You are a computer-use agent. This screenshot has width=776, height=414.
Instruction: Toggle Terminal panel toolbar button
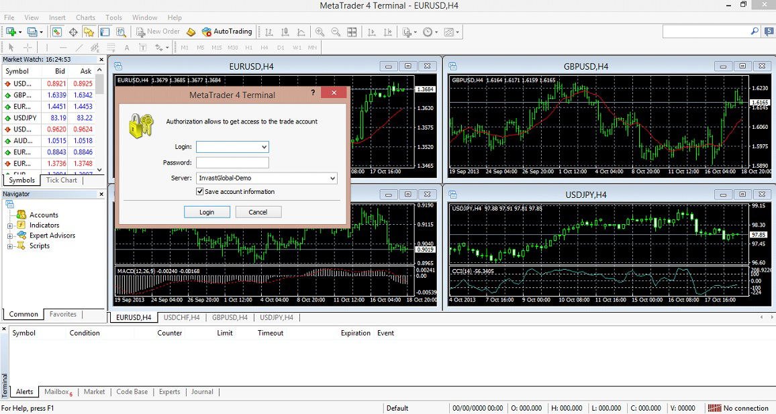click(x=105, y=32)
